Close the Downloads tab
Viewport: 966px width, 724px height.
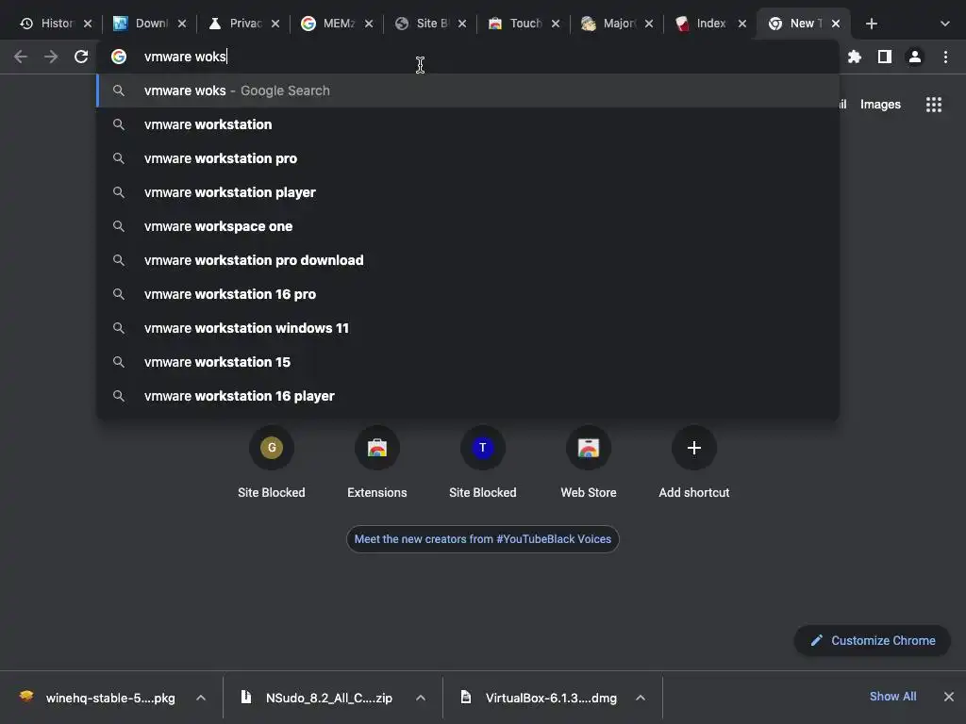(x=182, y=24)
